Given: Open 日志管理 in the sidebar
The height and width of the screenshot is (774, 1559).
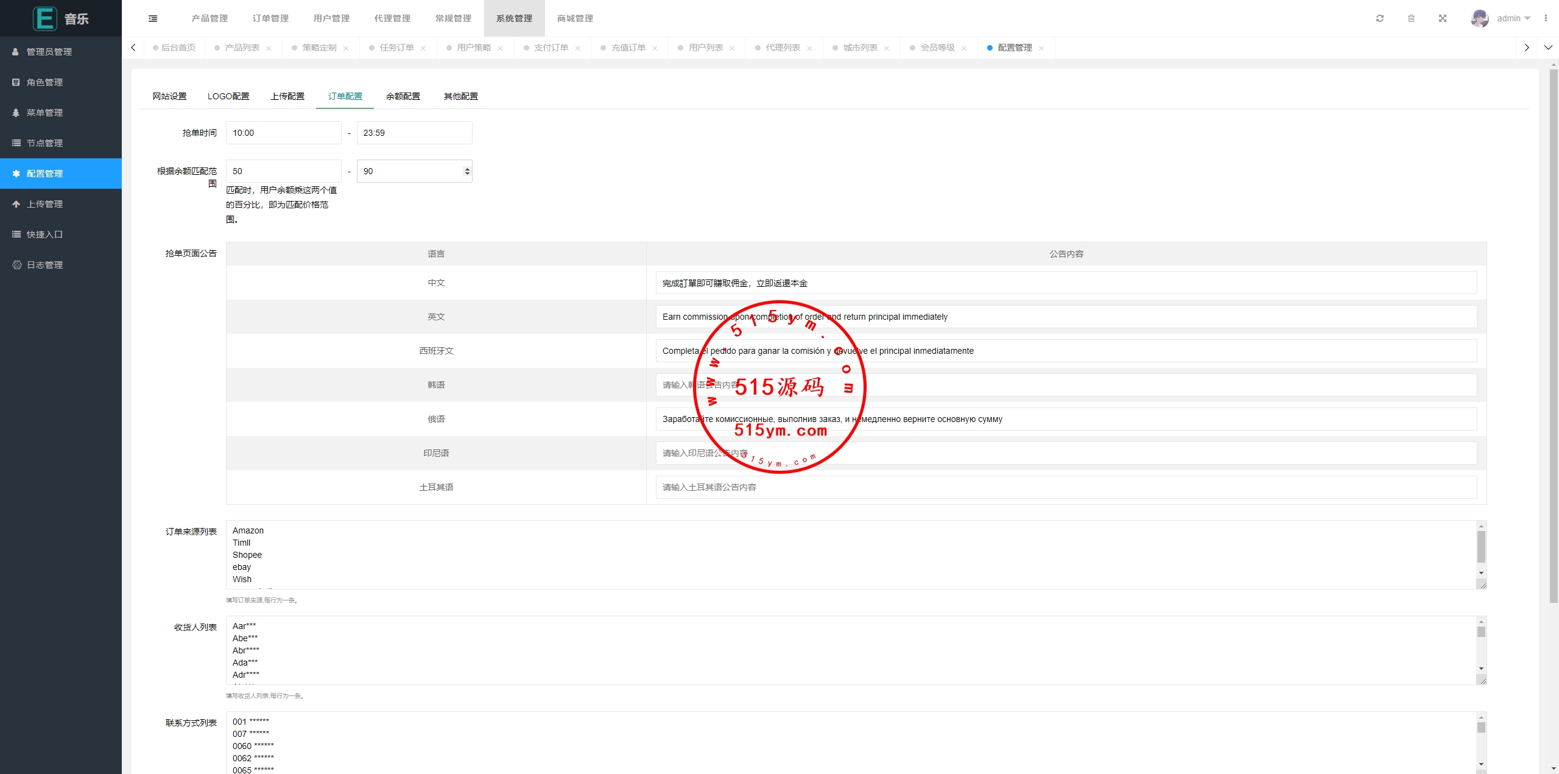Looking at the screenshot, I should pos(45,265).
